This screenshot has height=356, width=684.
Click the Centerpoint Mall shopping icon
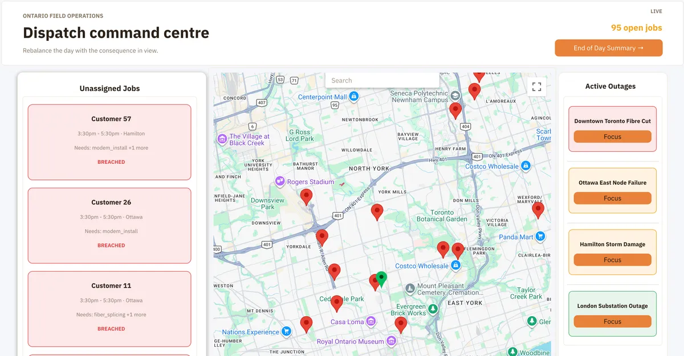354,97
